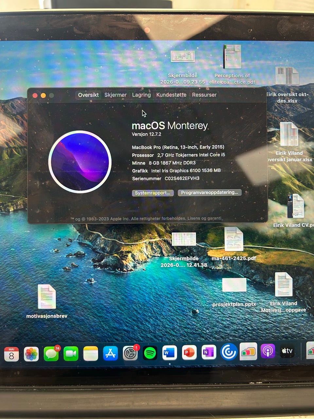Image resolution: width=314 pixels, height=419 pixels.
Task: Click the 2,7 GHz Tokjerners Intel Core i5 text
Action: click(x=191, y=155)
